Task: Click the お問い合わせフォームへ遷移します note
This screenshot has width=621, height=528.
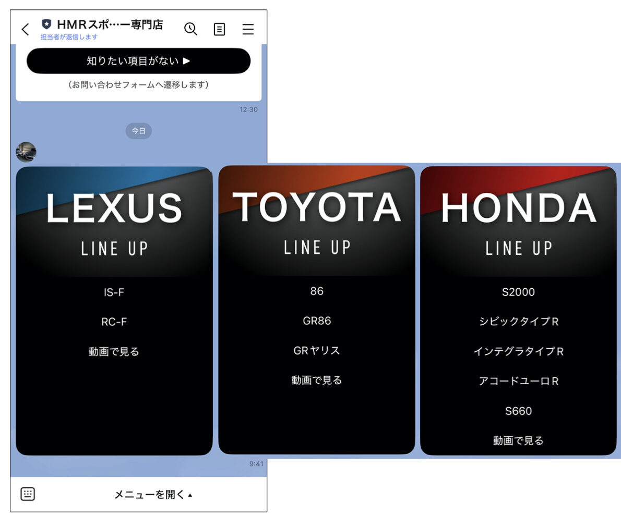Action: 139,84
